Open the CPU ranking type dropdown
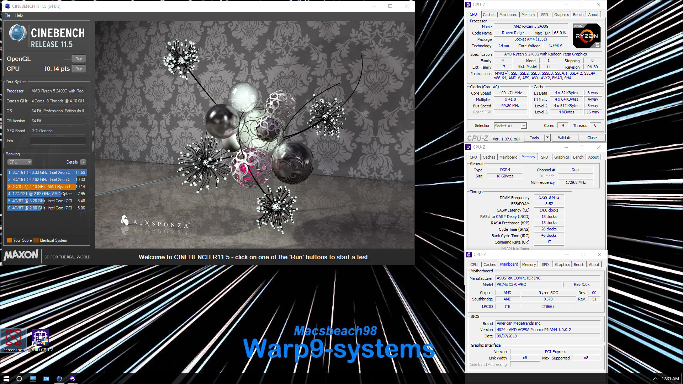Image resolution: width=683 pixels, height=384 pixels. click(x=20, y=162)
